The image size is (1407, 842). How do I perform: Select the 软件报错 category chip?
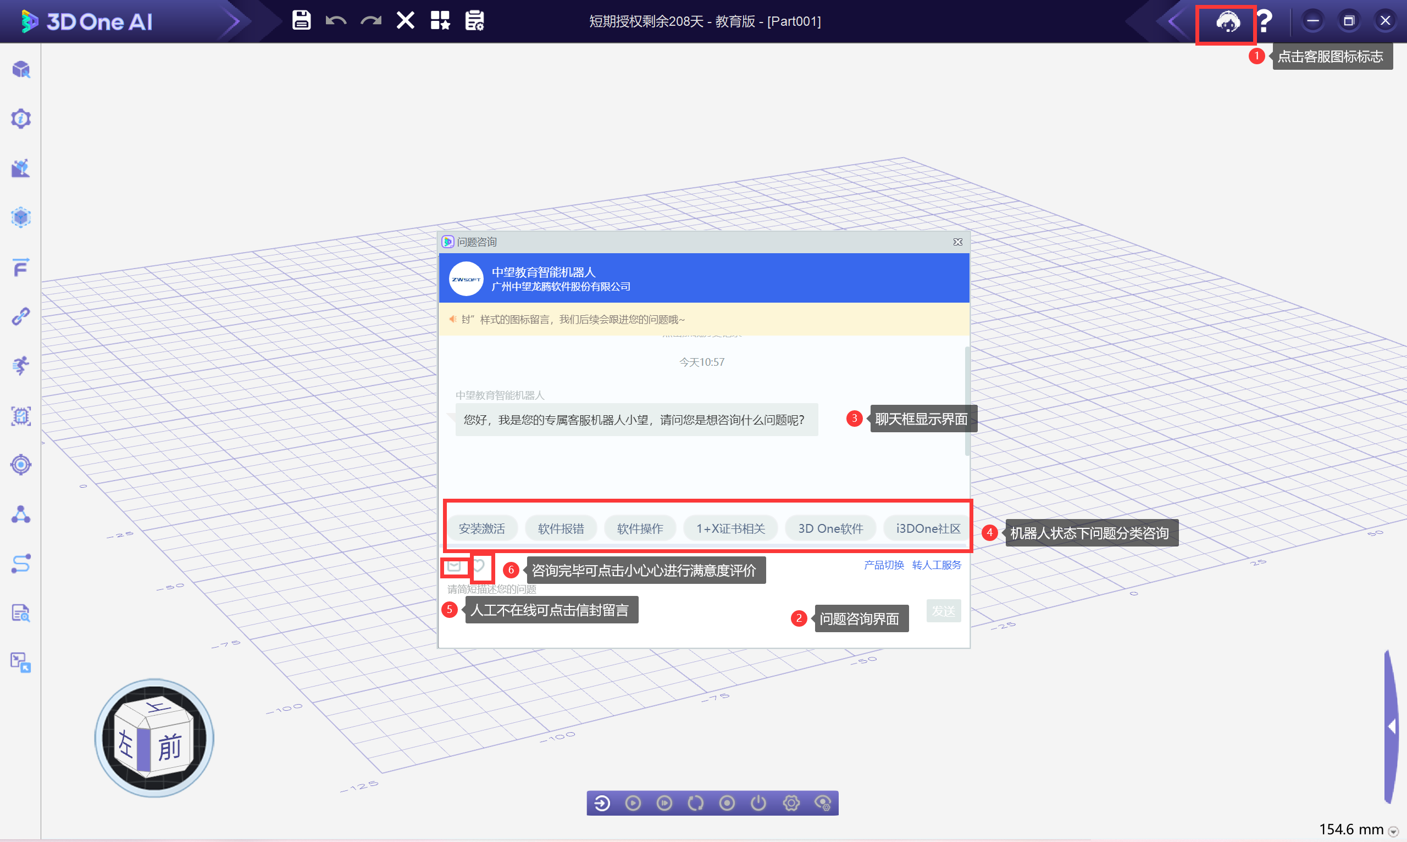click(561, 529)
